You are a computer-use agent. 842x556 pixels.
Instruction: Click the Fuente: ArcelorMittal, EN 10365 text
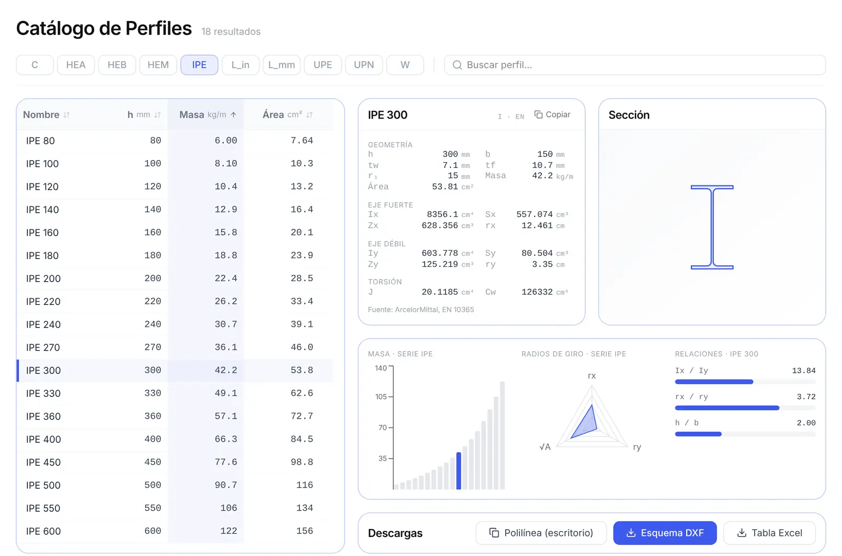pos(421,310)
